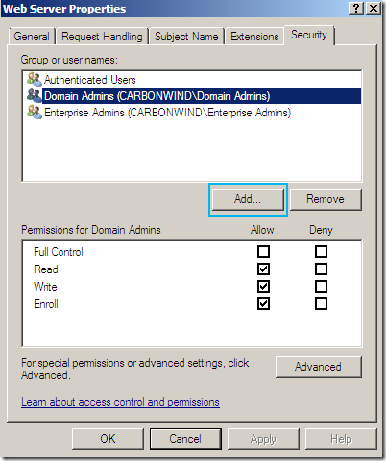Open the Request Handling tab
386x461 pixels.
point(102,37)
